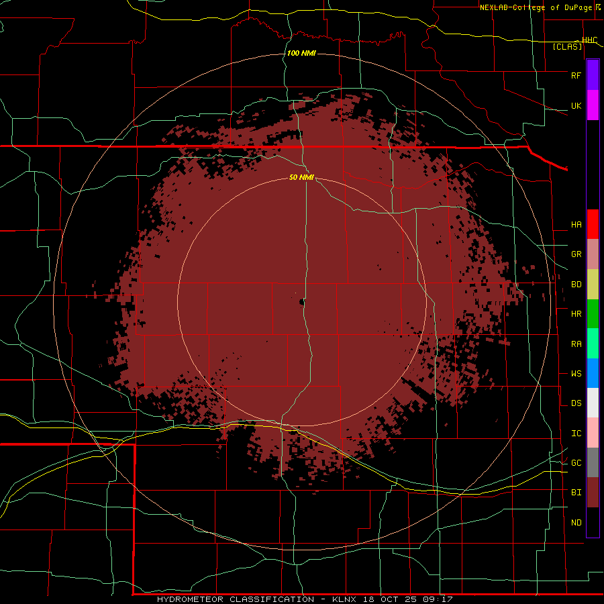The height and width of the screenshot is (604, 604).
Task: Click the 'WS' legend label
Action: [x=576, y=374]
